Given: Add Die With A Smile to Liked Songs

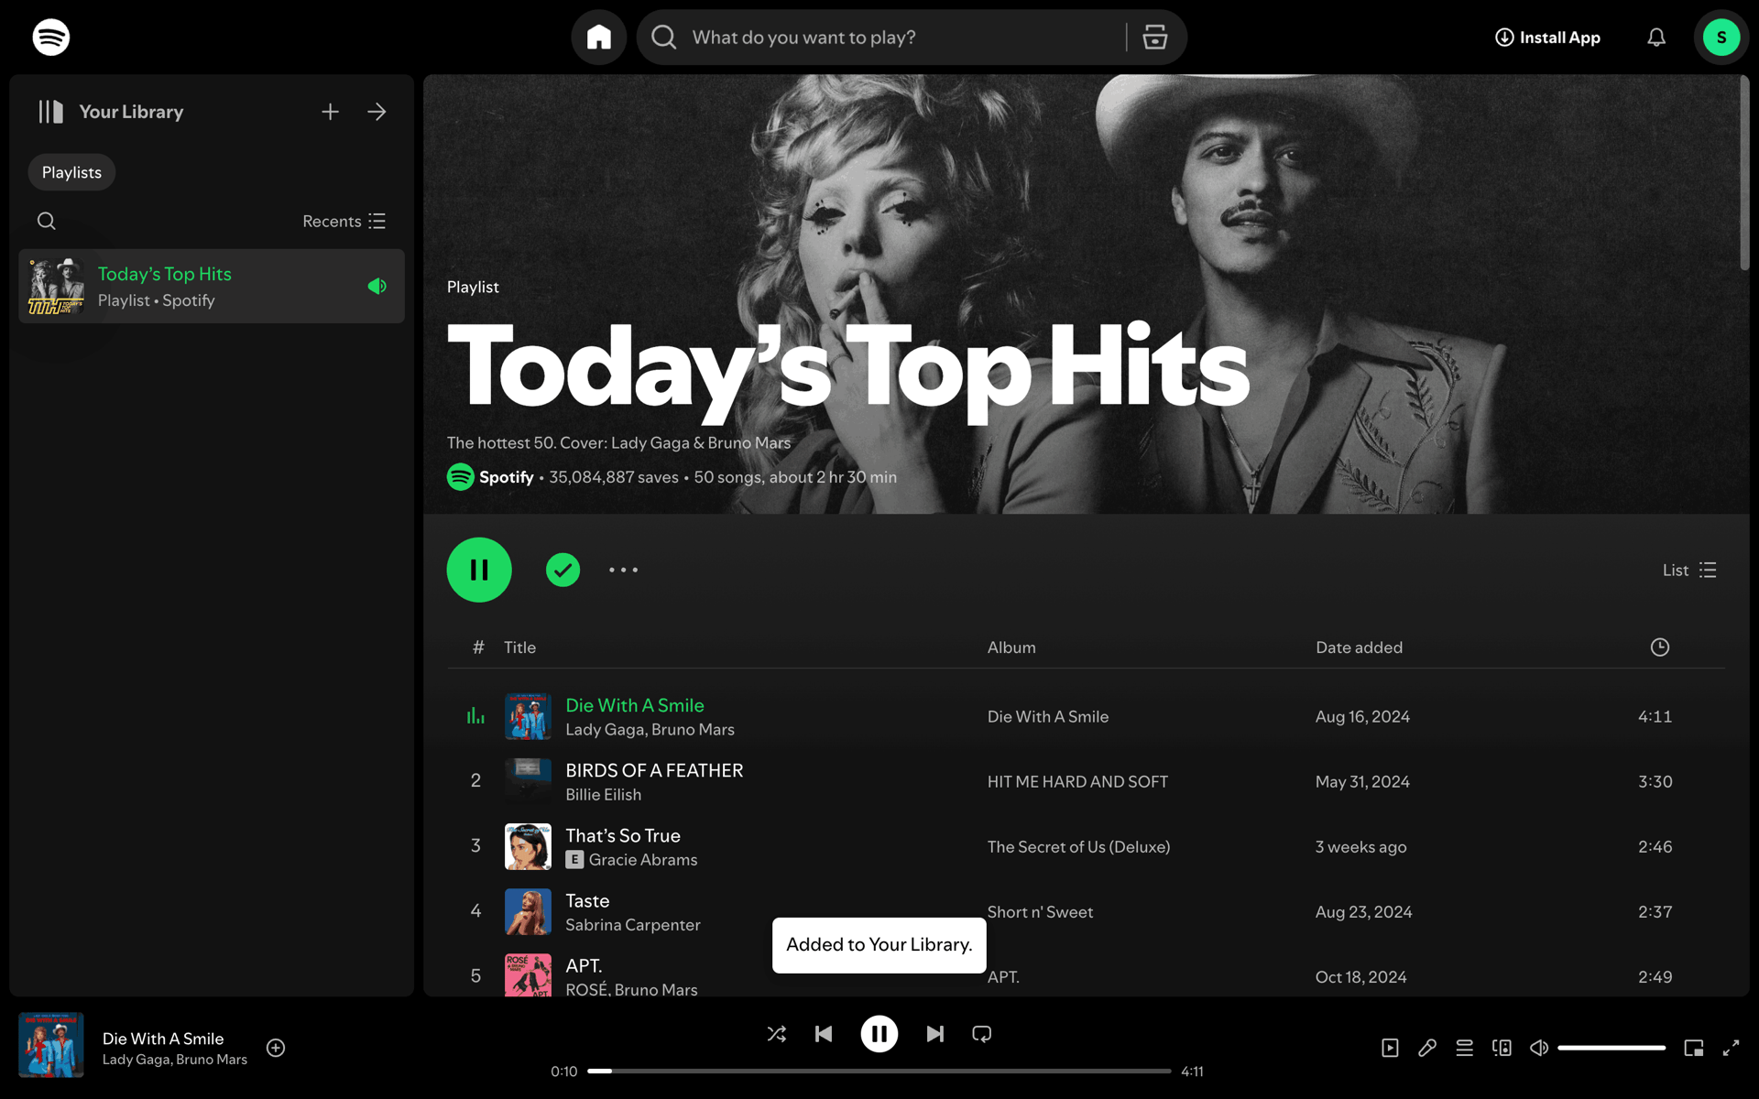Looking at the screenshot, I should [276, 1048].
